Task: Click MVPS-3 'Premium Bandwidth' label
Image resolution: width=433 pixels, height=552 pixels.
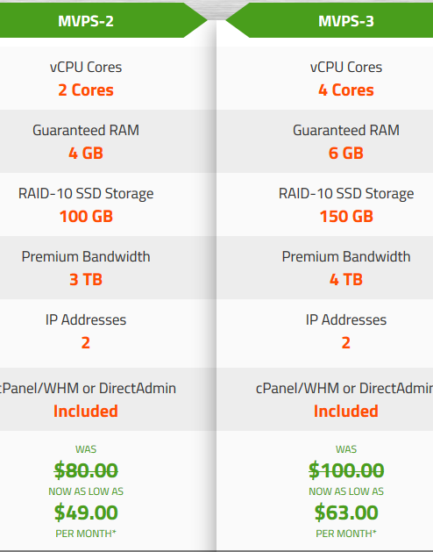Action: 346,256
